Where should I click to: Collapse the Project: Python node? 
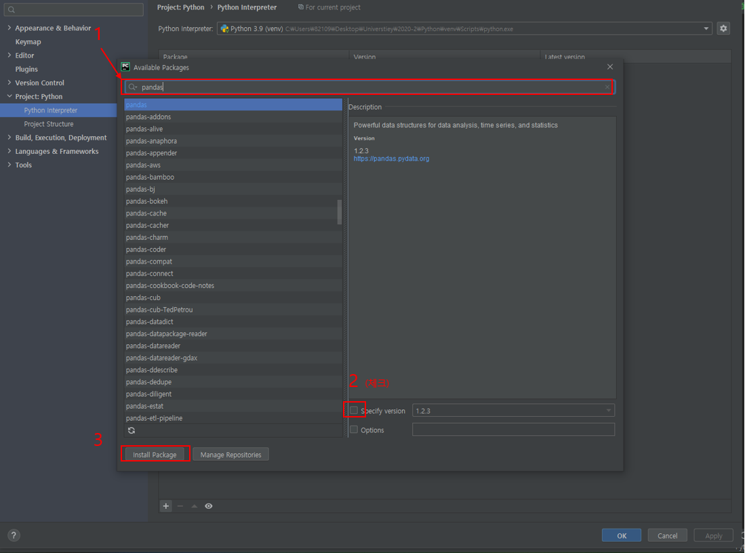9,96
